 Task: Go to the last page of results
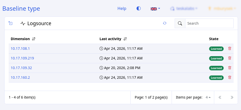pyautogui.click(x=232, y=97)
